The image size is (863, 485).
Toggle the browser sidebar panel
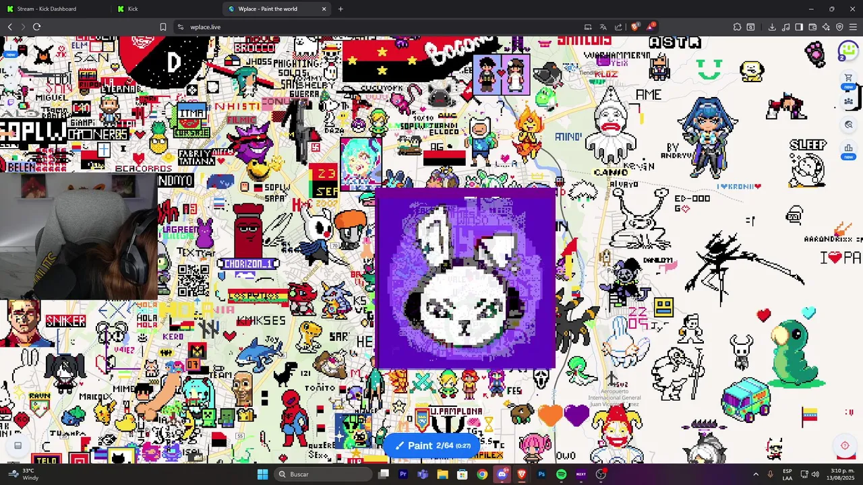(799, 27)
